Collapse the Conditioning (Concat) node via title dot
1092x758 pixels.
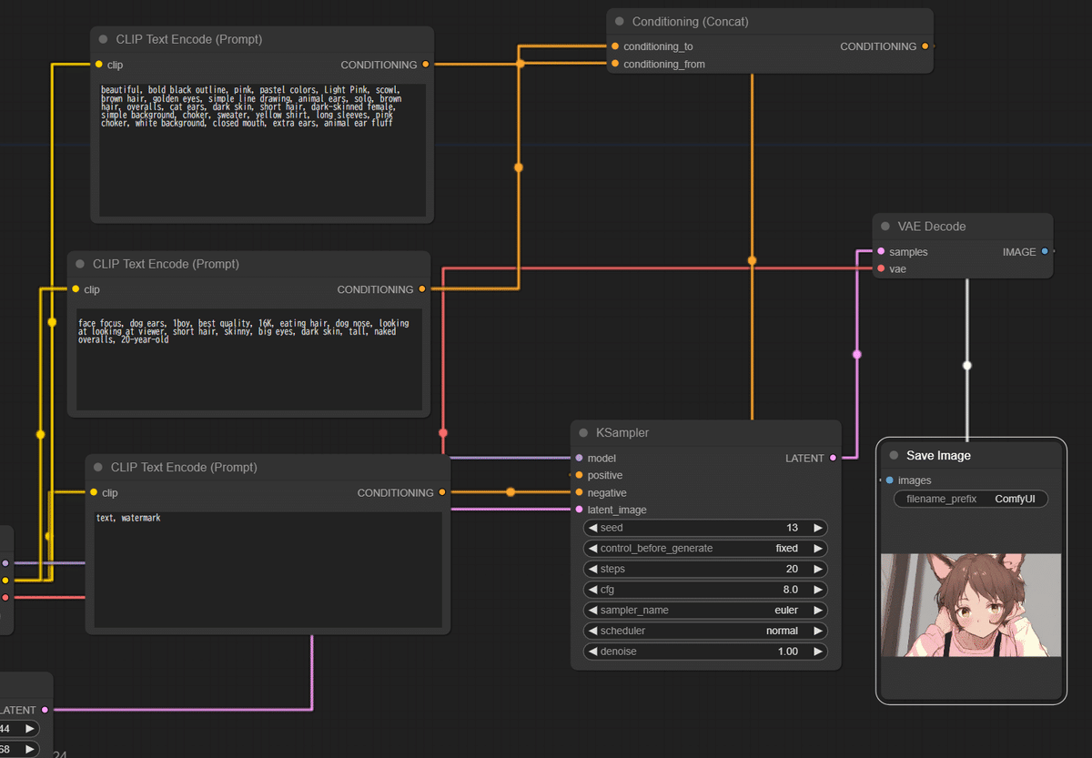(620, 22)
